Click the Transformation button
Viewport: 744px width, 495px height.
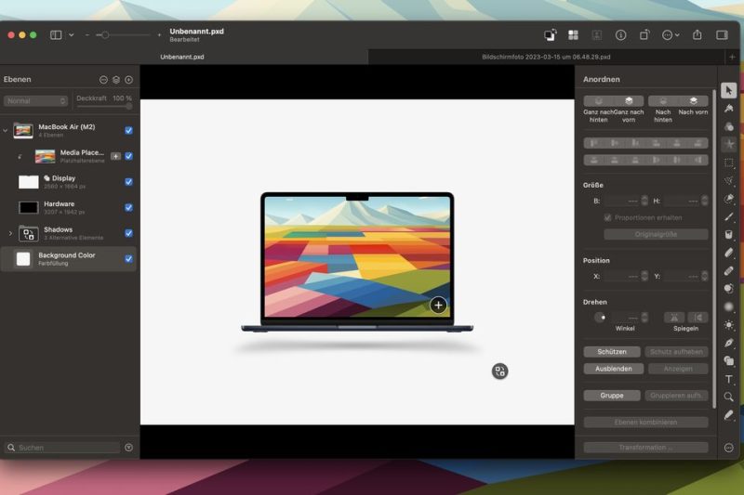pyautogui.click(x=645, y=447)
